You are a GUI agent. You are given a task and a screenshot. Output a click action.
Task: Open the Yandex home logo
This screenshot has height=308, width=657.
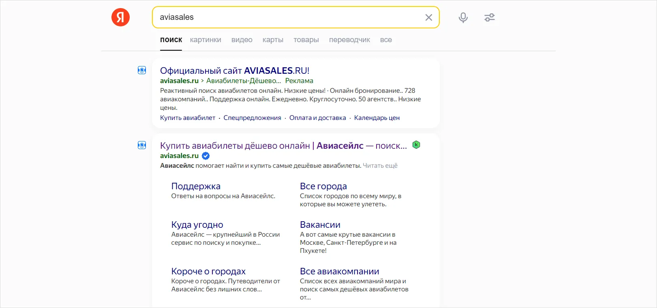point(120,17)
